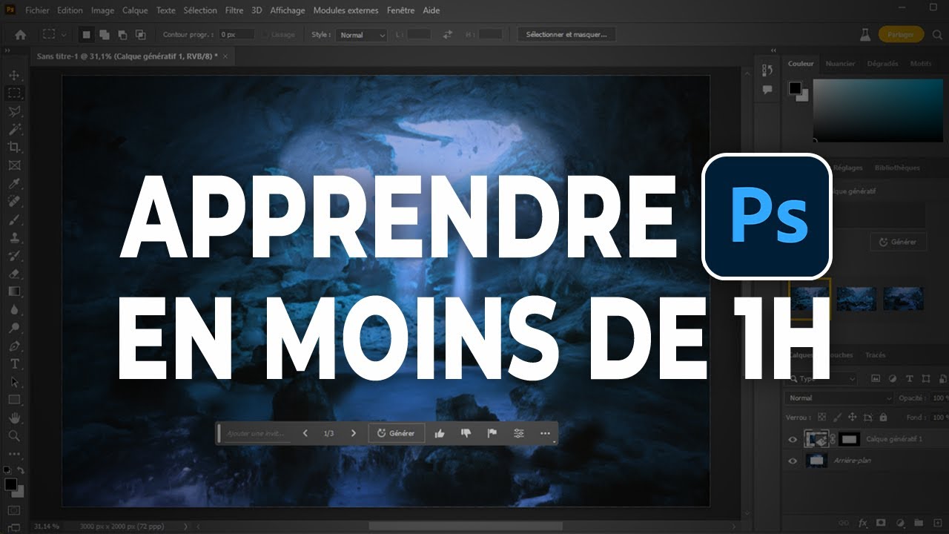Toggle lock all layer icon
Screen dimensions: 949x534
(x=884, y=417)
